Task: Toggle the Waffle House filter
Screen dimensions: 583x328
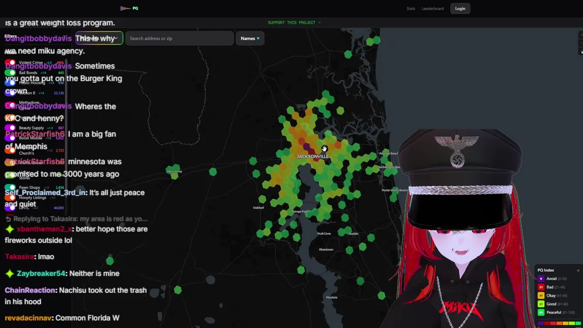Action: point(10,162)
